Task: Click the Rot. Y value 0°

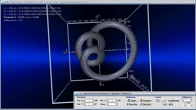Action: click(x=96, y=104)
